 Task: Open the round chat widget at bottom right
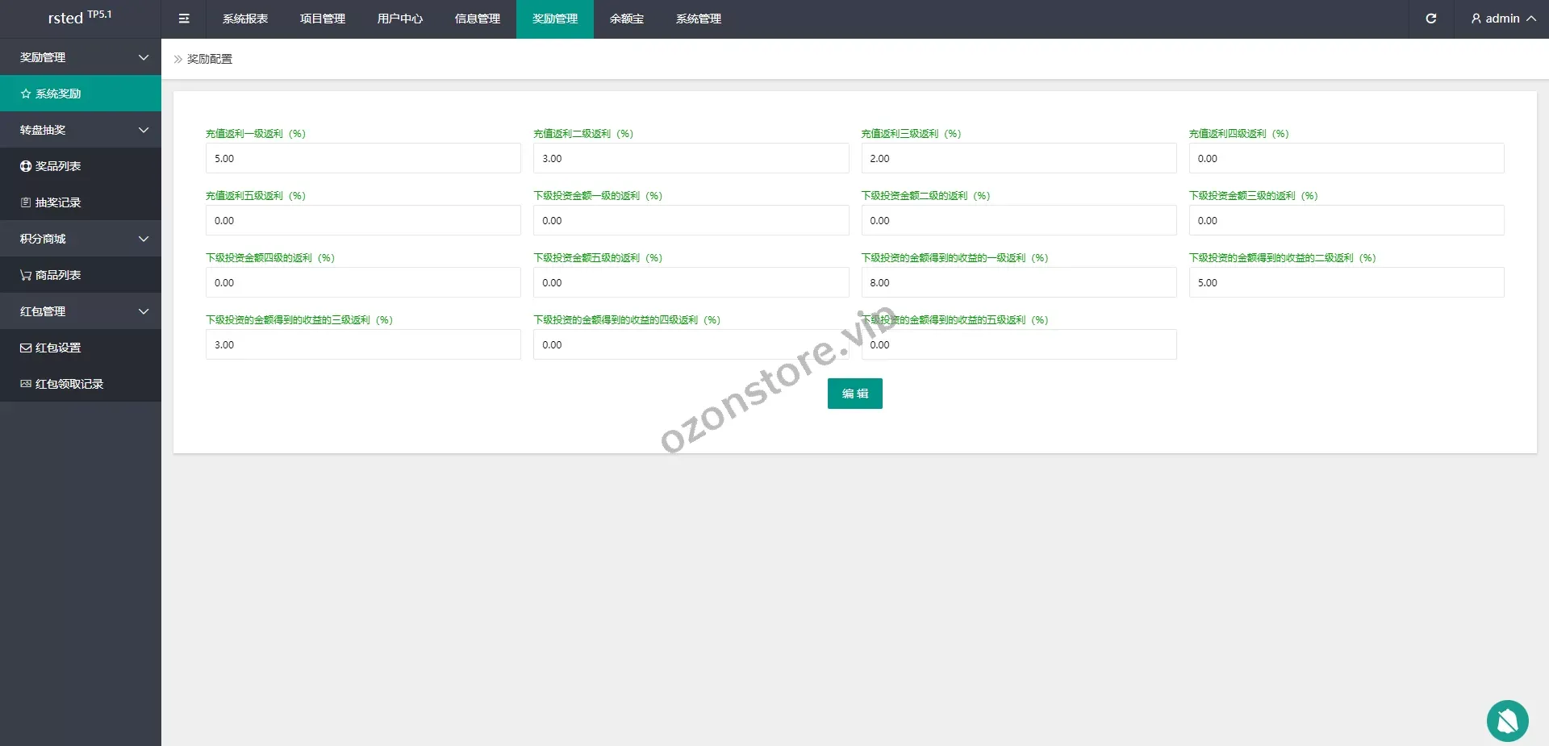click(1507, 720)
